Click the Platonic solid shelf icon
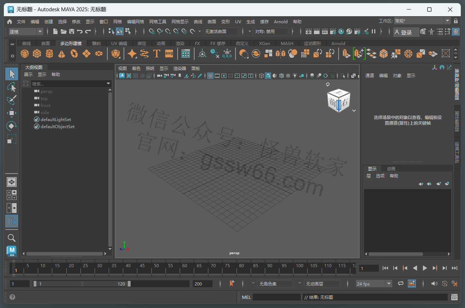The width and height of the screenshot is (465, 308). (x=115, y=54)
